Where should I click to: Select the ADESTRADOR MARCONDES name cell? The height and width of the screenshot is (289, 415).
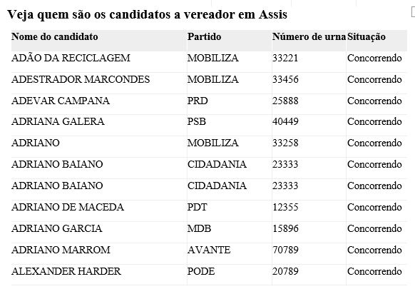(81, 79)
